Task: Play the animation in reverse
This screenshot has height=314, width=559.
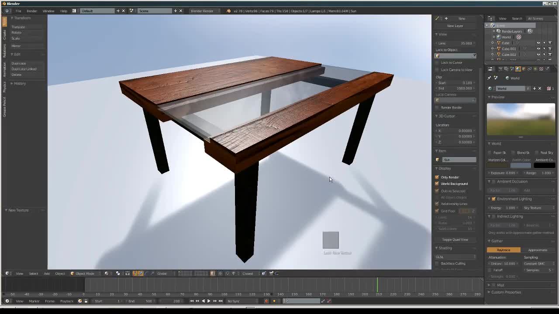Action: 203,301
